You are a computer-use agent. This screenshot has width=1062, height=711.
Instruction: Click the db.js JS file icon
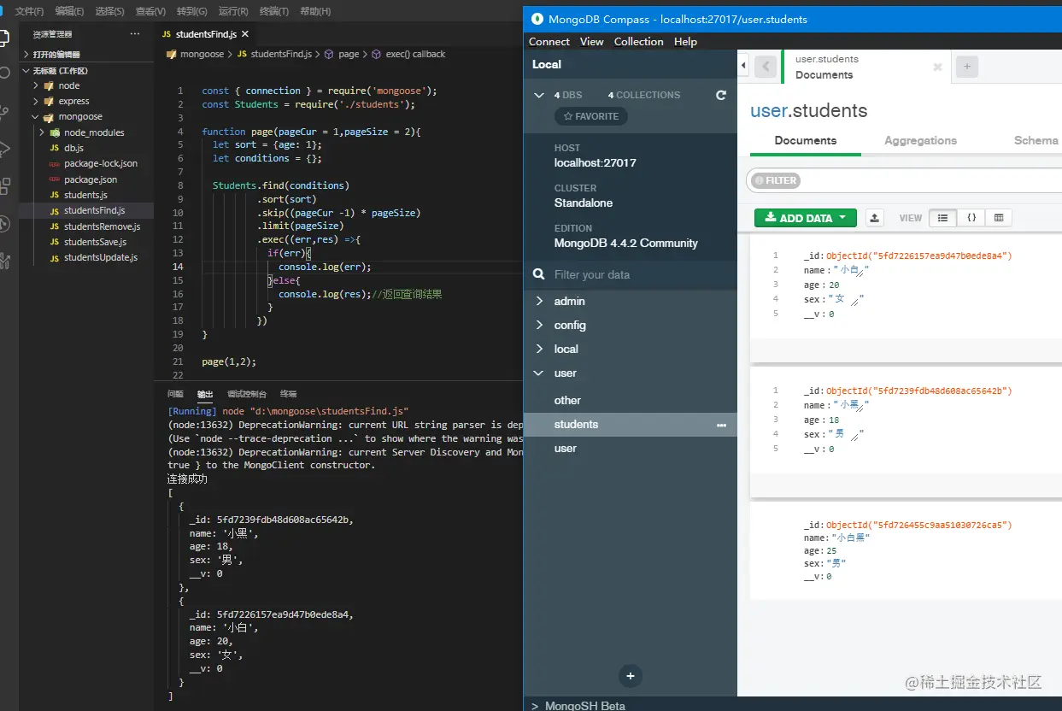click(55, 149)
